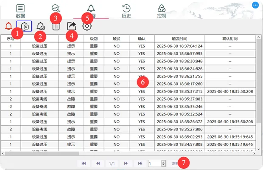Image resolution: width=263 pixels, height=170 pixels.
Task: Go to the last page
Action: coord(140,163)
